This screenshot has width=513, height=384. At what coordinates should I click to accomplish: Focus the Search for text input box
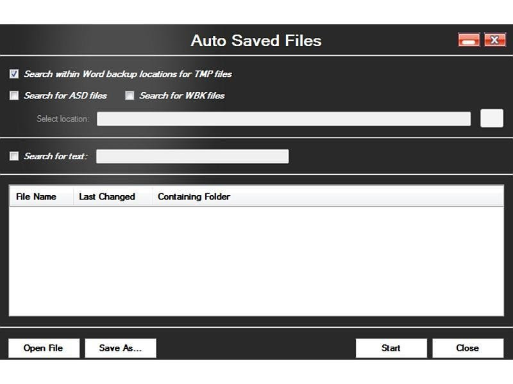coord(192,156)
